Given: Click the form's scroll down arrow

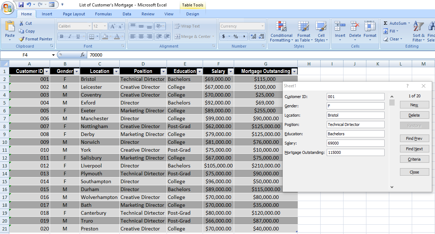Looking at the screenshot, I should 392,187.
